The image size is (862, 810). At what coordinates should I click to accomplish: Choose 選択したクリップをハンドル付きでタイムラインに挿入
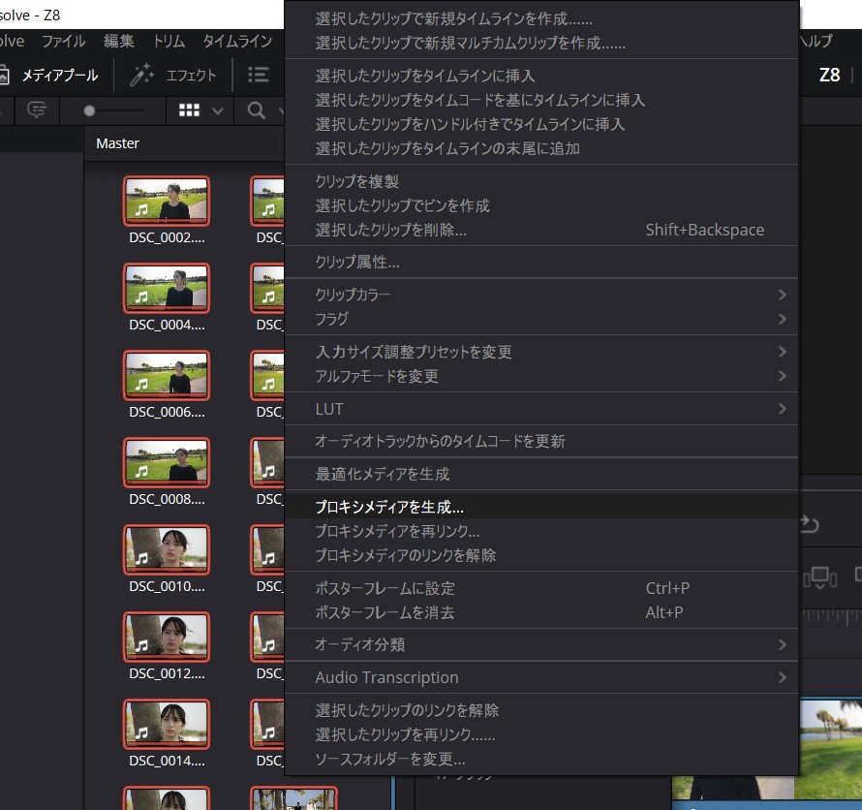pos(541,124)
